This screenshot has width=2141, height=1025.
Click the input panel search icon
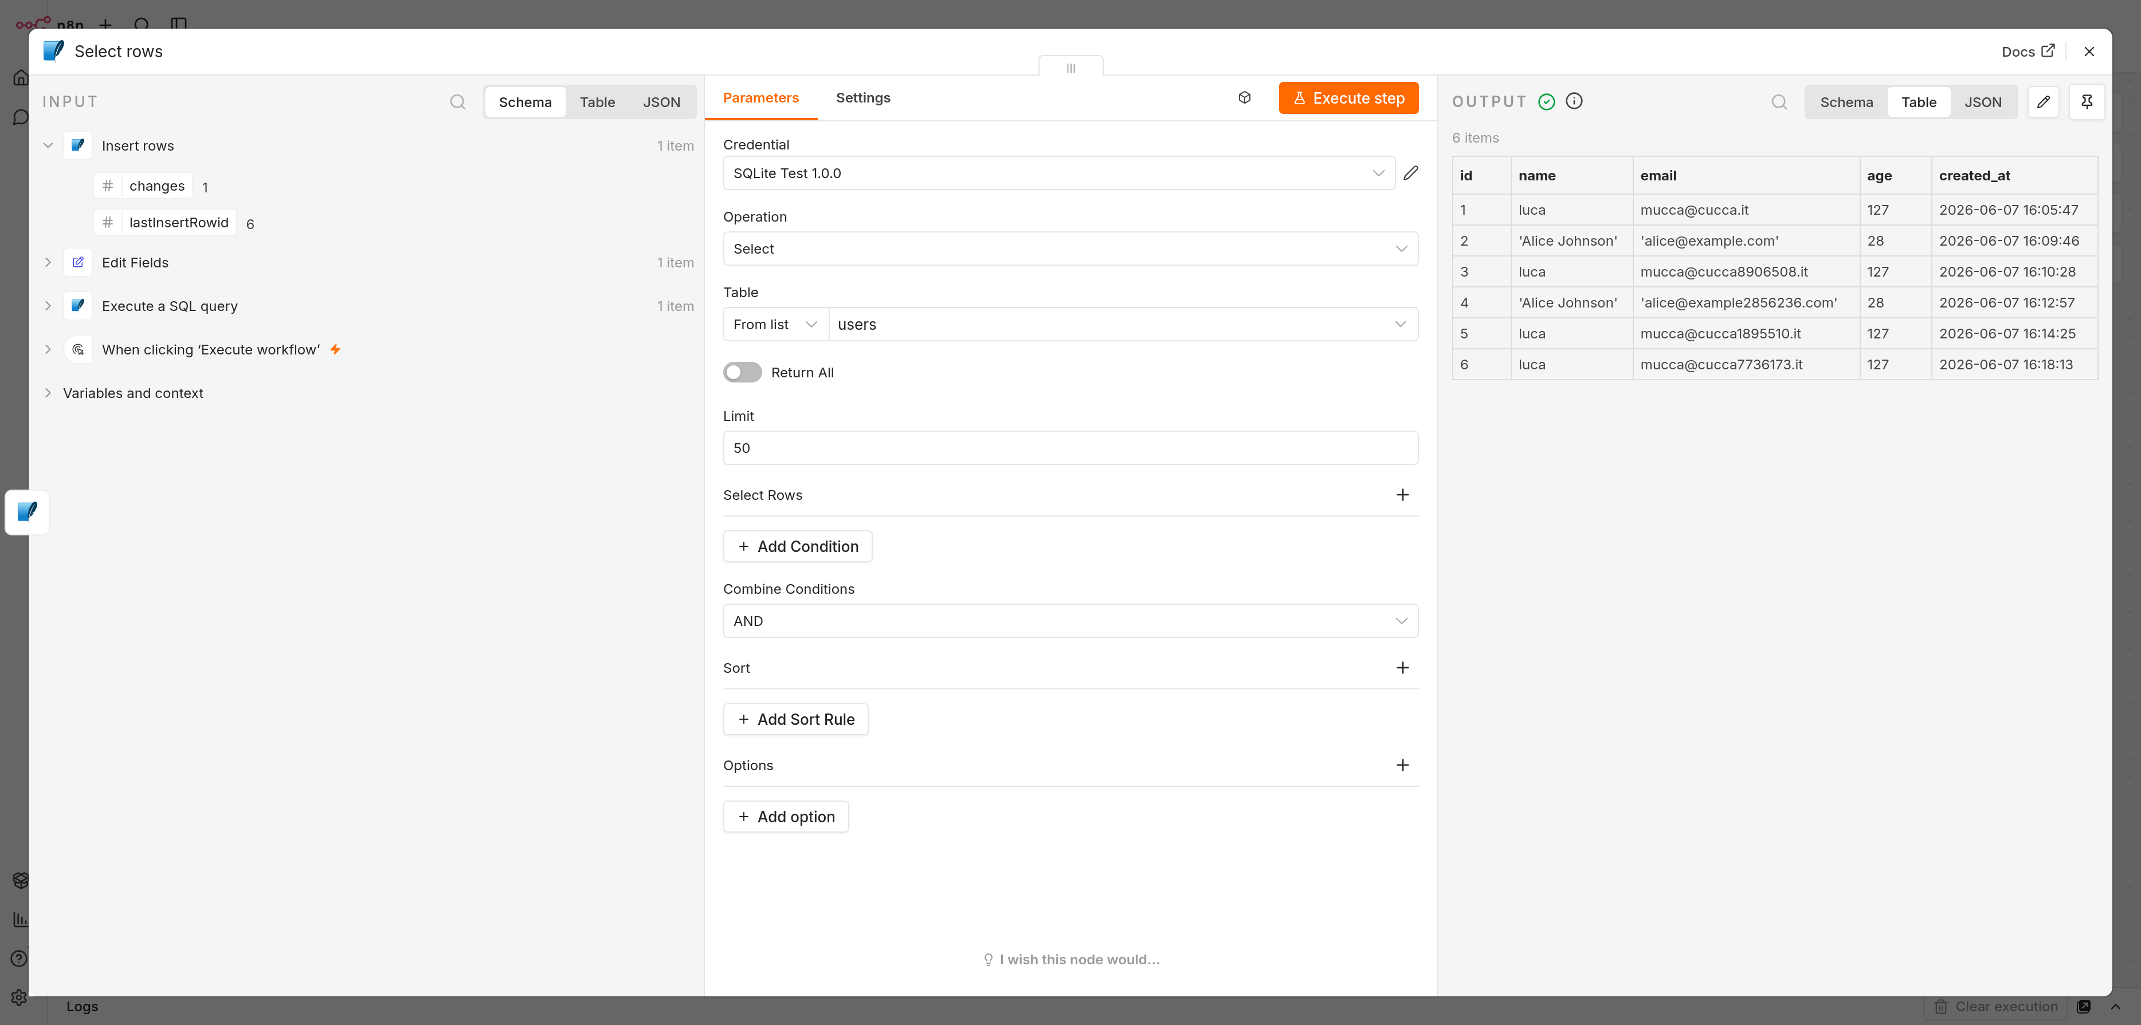[x=457, y=102]
